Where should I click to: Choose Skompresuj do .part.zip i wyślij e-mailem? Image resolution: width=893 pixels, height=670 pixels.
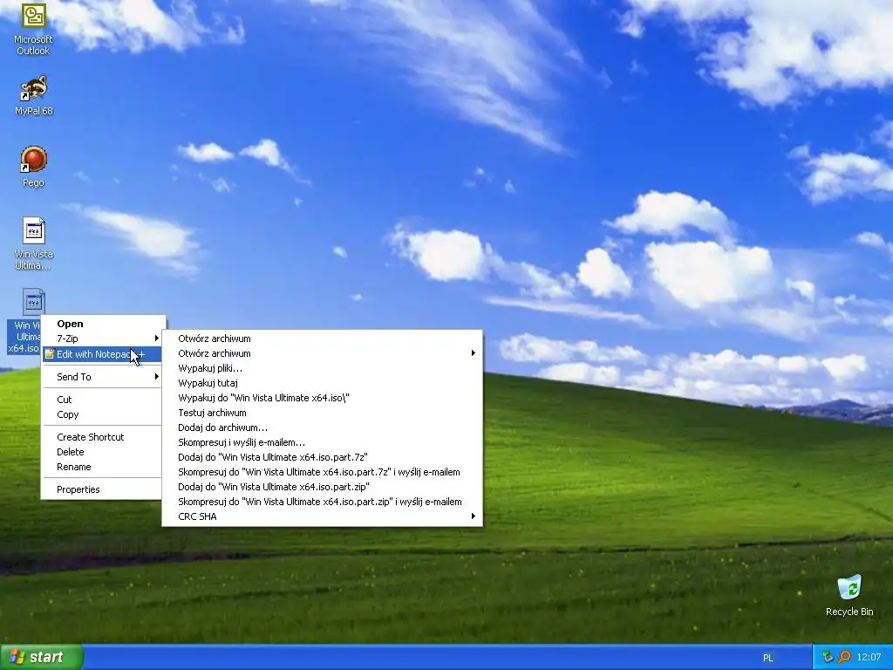tap(323, 502)
